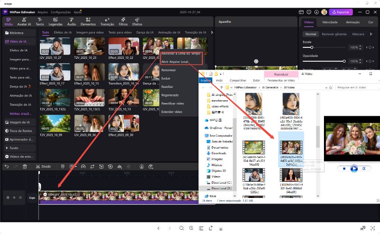Select the T2V_2025_10_09 orchard thumbnail
The height and width of the screenshot is (234, 380).
(55, 123)
